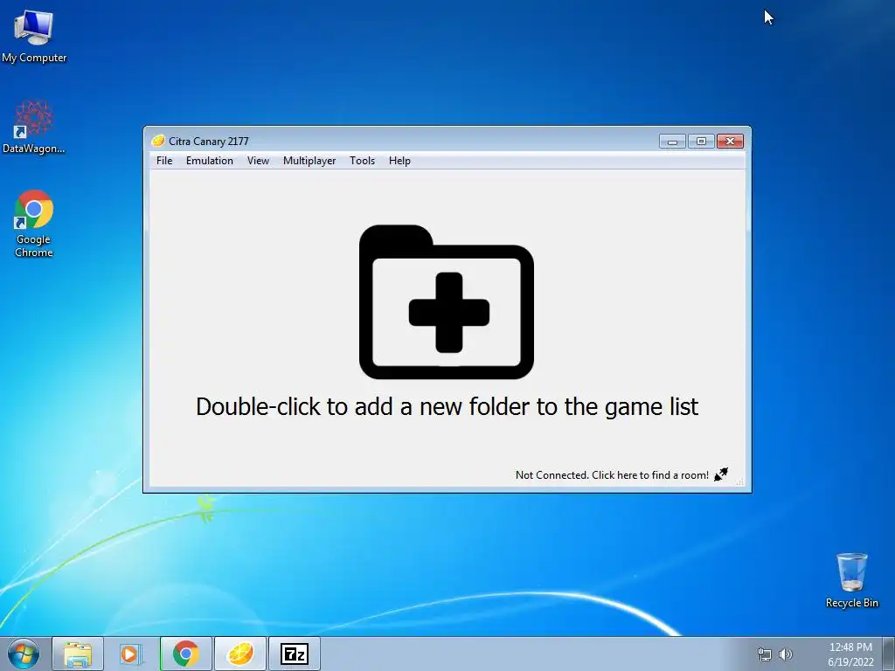
Task: Open Windows Media Player from taskbar
Action: pos(131,654)
